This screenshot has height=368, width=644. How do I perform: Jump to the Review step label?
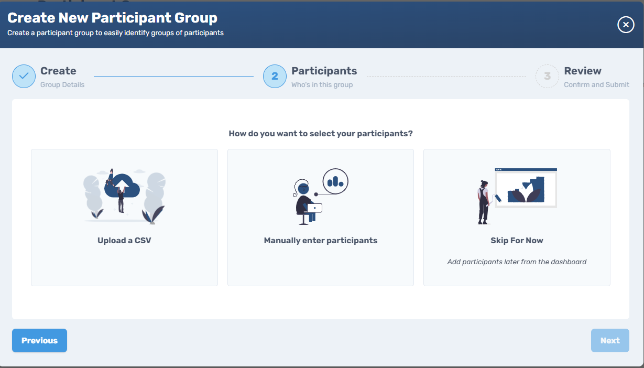[583, 71]
